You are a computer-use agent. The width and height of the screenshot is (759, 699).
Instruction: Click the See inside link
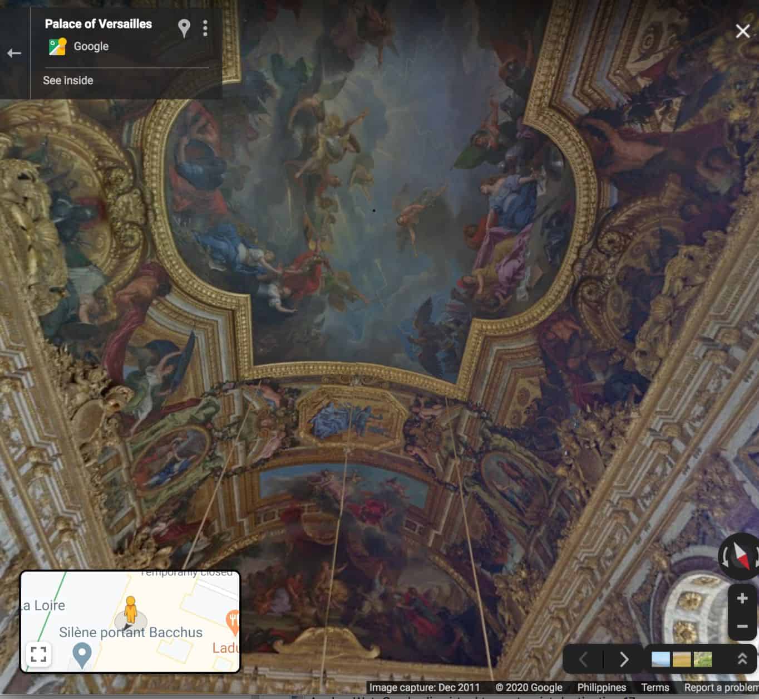pos(68,80)
